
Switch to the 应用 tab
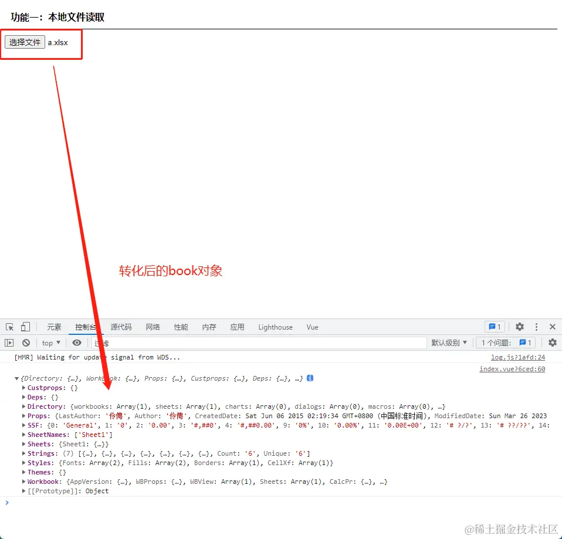click(x=237, y=327)
